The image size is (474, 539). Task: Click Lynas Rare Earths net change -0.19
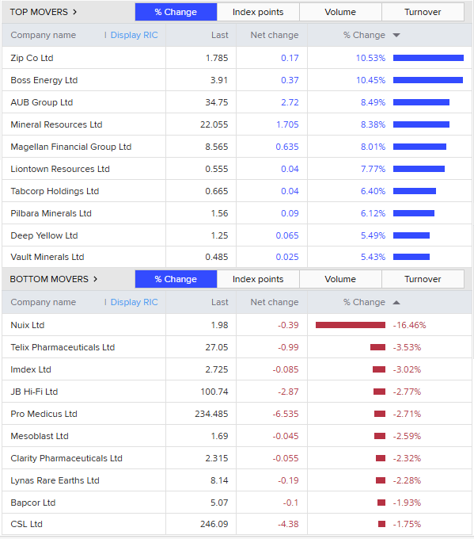288,480
